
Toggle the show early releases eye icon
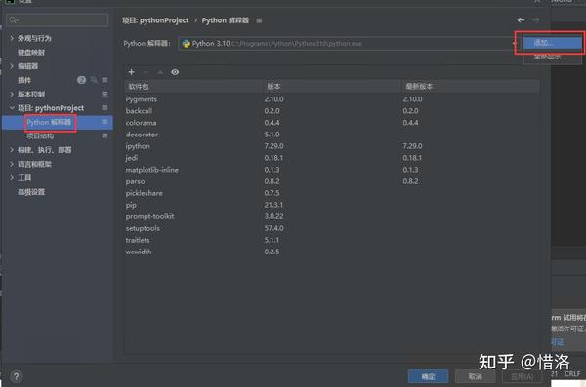click(x=175, y=72)
